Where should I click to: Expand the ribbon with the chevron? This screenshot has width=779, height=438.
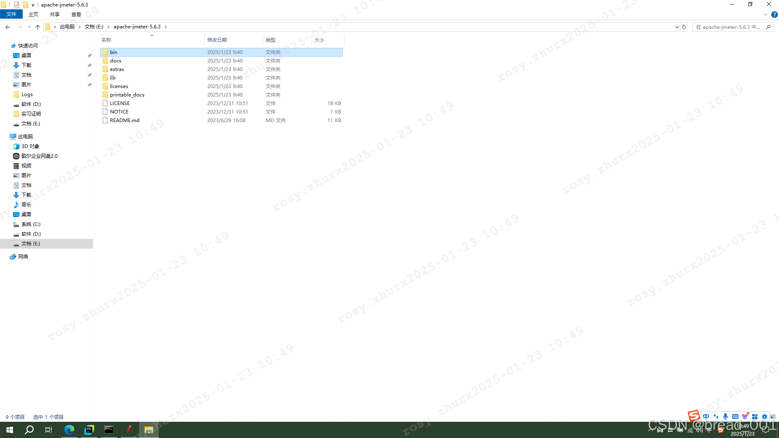766,15
